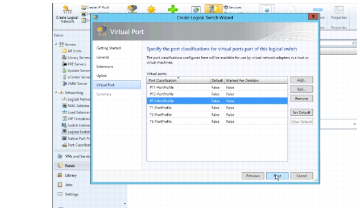
Task: Go to Uplink wizard step
Action: tap(101, 76)
